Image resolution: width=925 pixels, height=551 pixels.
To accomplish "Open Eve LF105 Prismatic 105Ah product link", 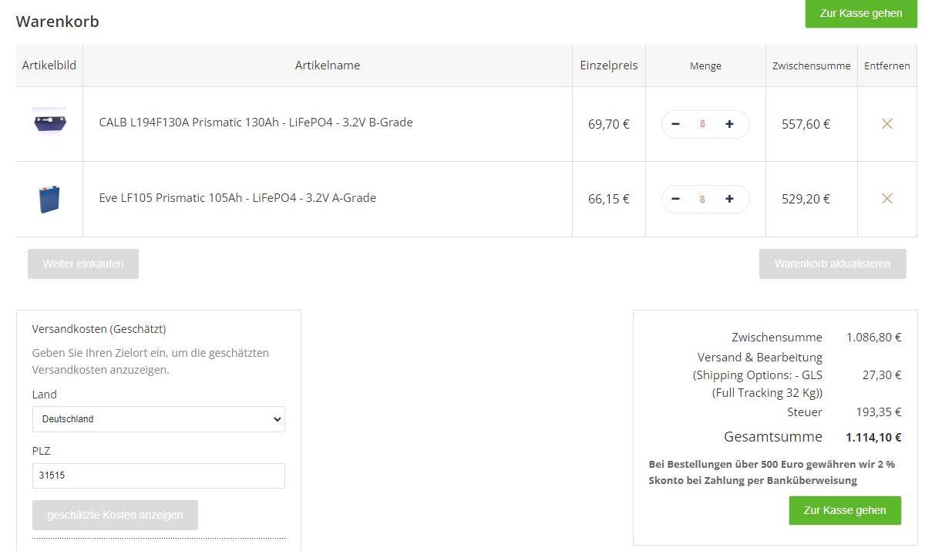I will click(237, 197).
